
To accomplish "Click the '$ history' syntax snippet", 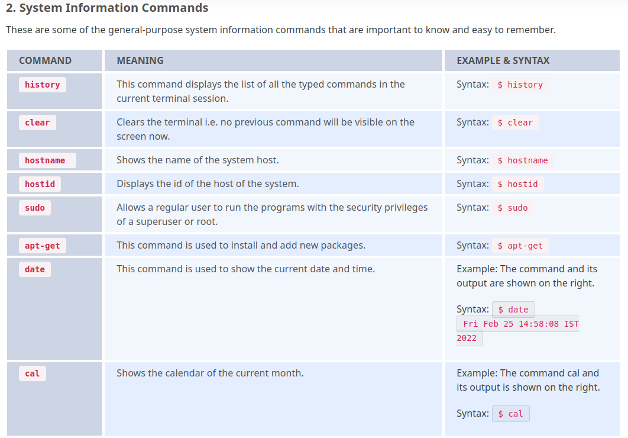I will pyautogui.click(x=520, y=85).
